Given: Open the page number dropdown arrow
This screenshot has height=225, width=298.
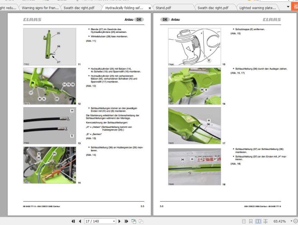Looking at the screenshot, I should pyautogui.click(x=114, y=221).
